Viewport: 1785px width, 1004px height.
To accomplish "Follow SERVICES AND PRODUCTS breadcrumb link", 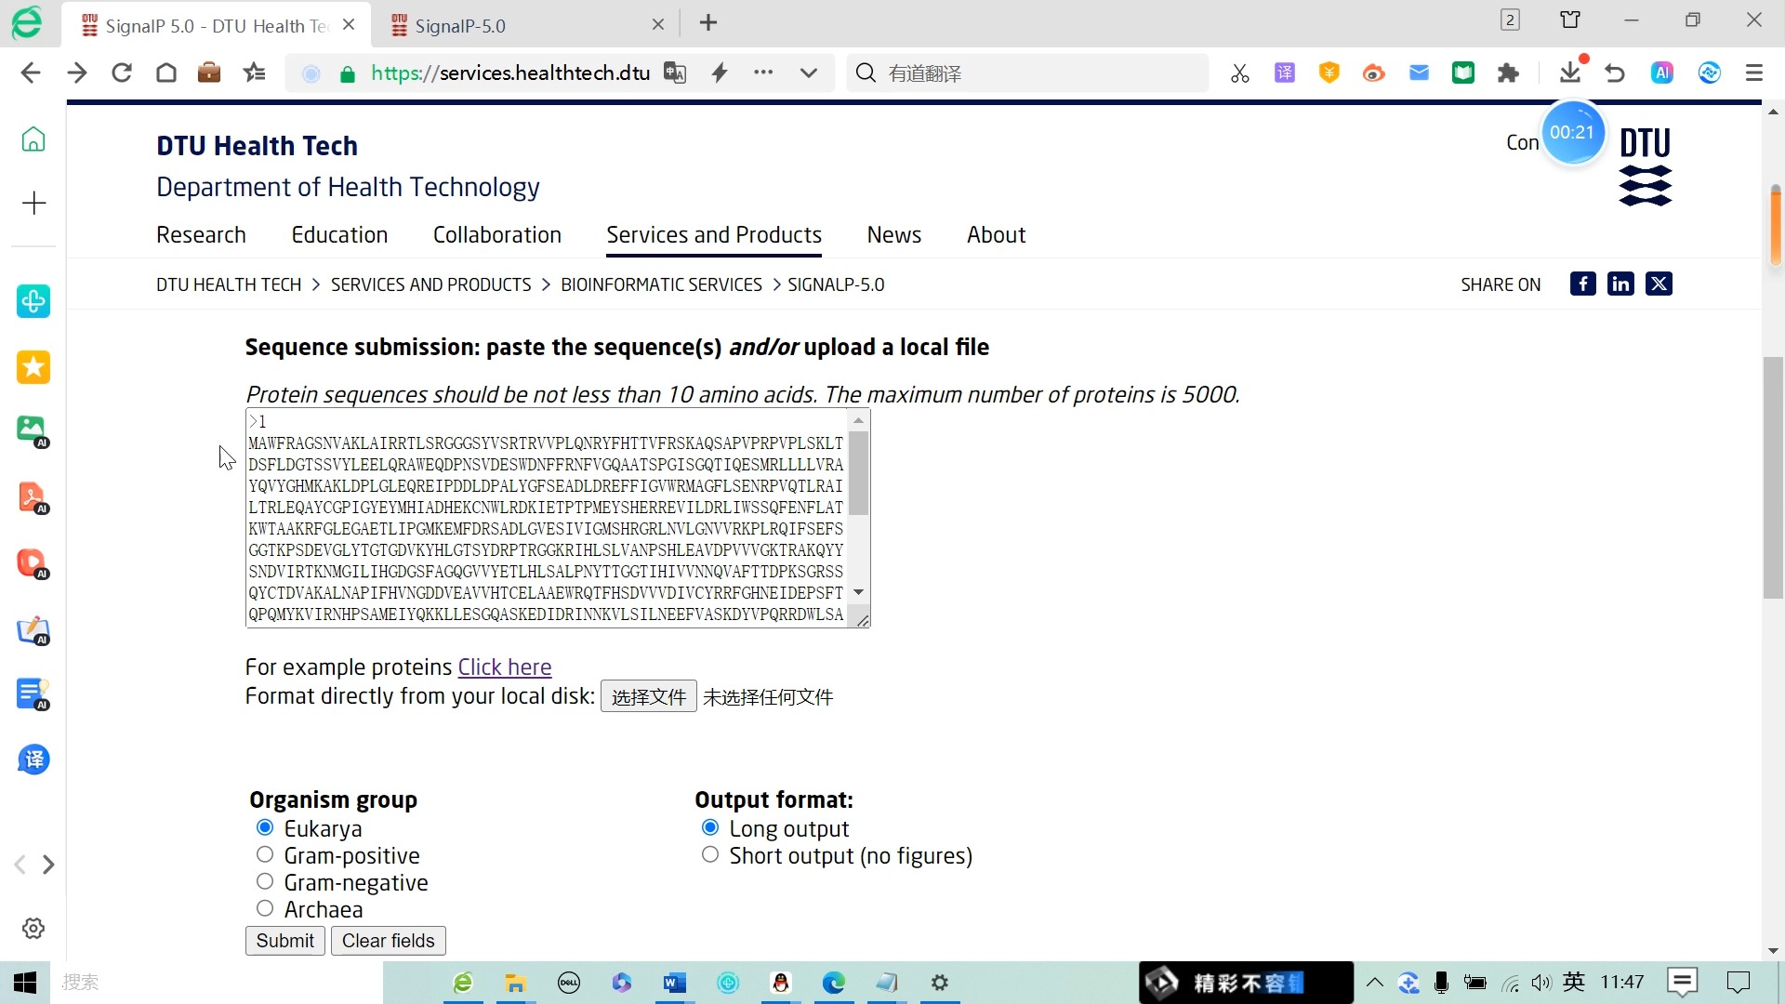I will [x=431, y=284].
